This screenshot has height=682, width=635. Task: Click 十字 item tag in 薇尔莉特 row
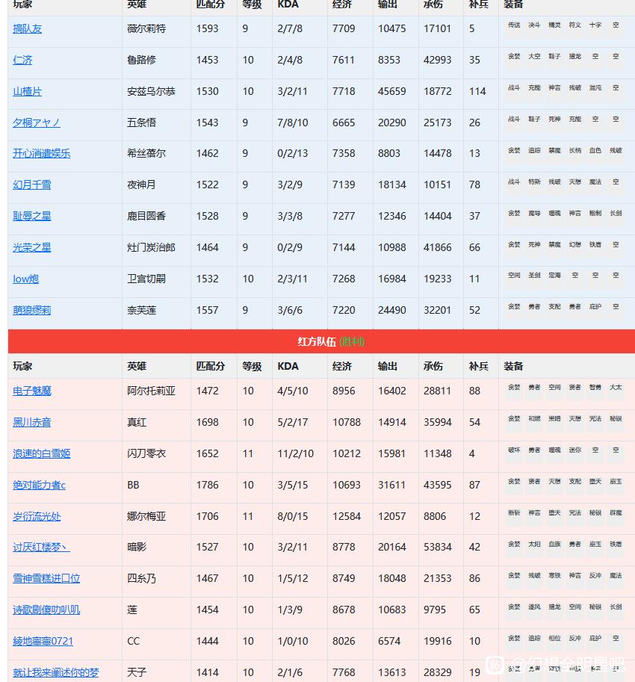595,25
